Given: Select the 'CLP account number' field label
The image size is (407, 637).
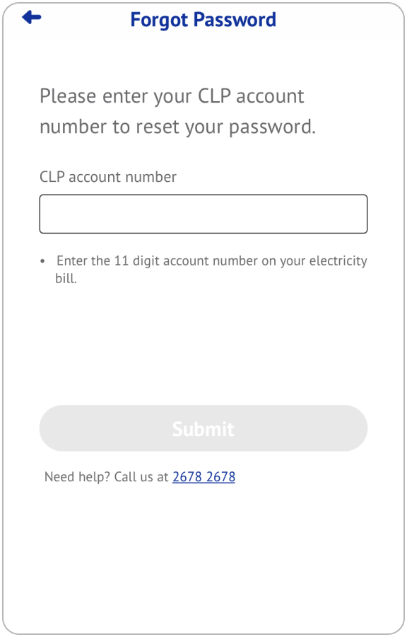Looking at the screenshot, I should pyautogui.click(x=108, y=177).
